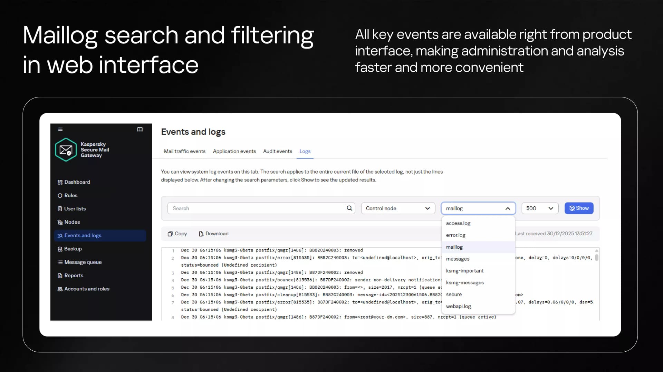This screenshot has width=663, height=372.
Task: Open the Control node dropdown
Action: [398, 208]
